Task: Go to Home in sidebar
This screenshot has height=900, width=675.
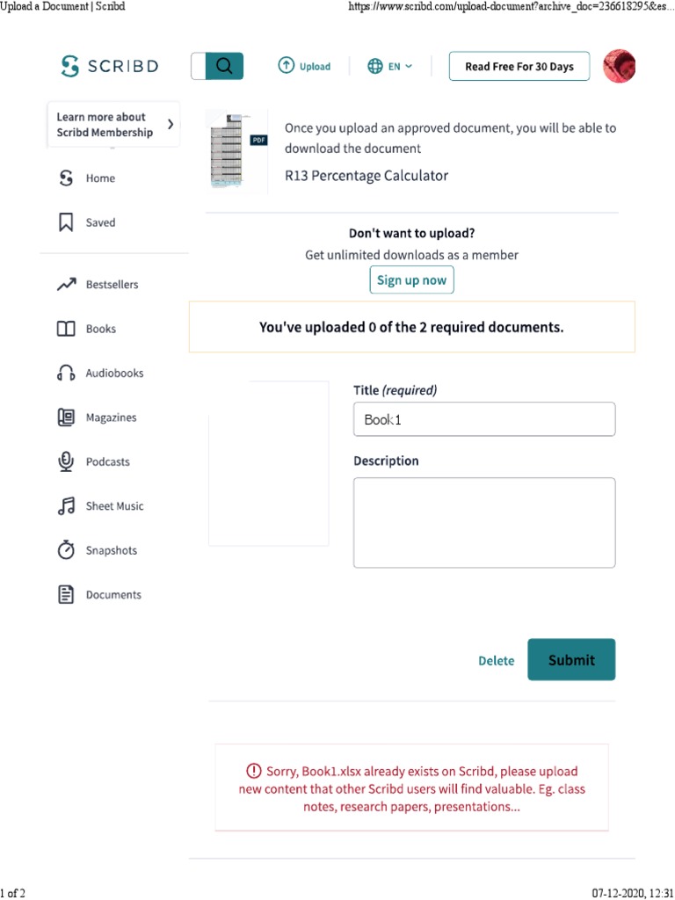Action: [87, 178]
